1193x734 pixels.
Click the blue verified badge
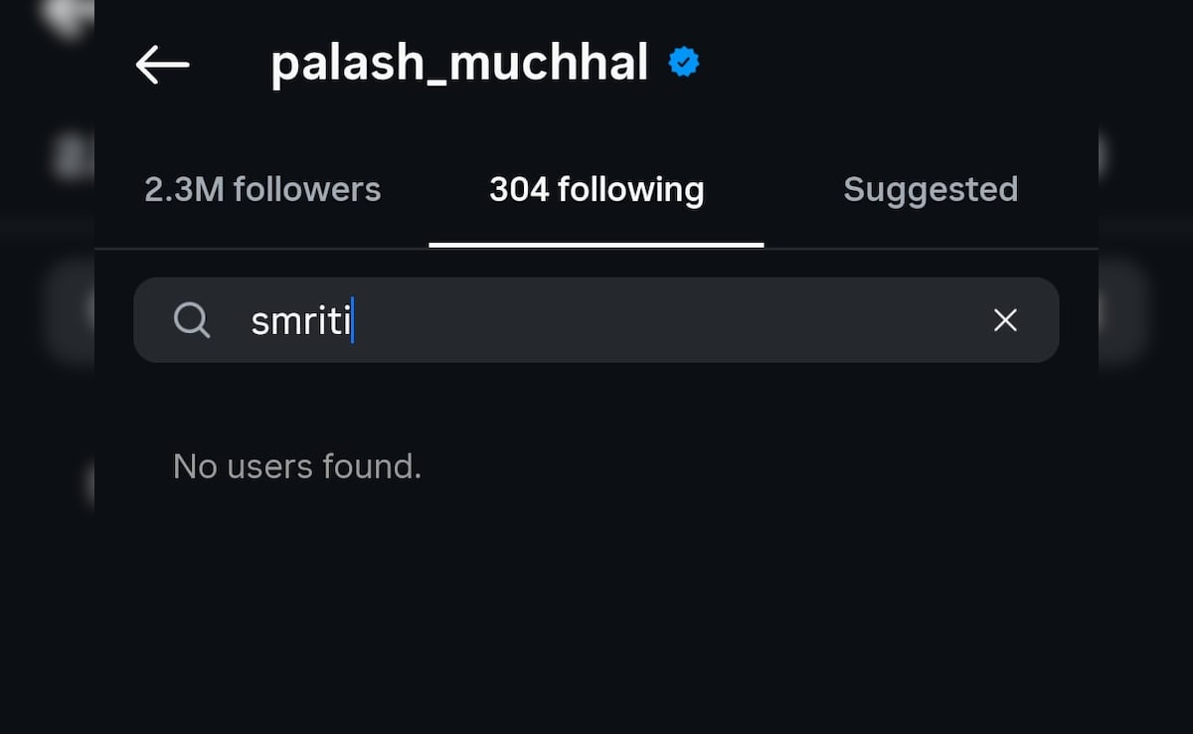pos(684,63)
